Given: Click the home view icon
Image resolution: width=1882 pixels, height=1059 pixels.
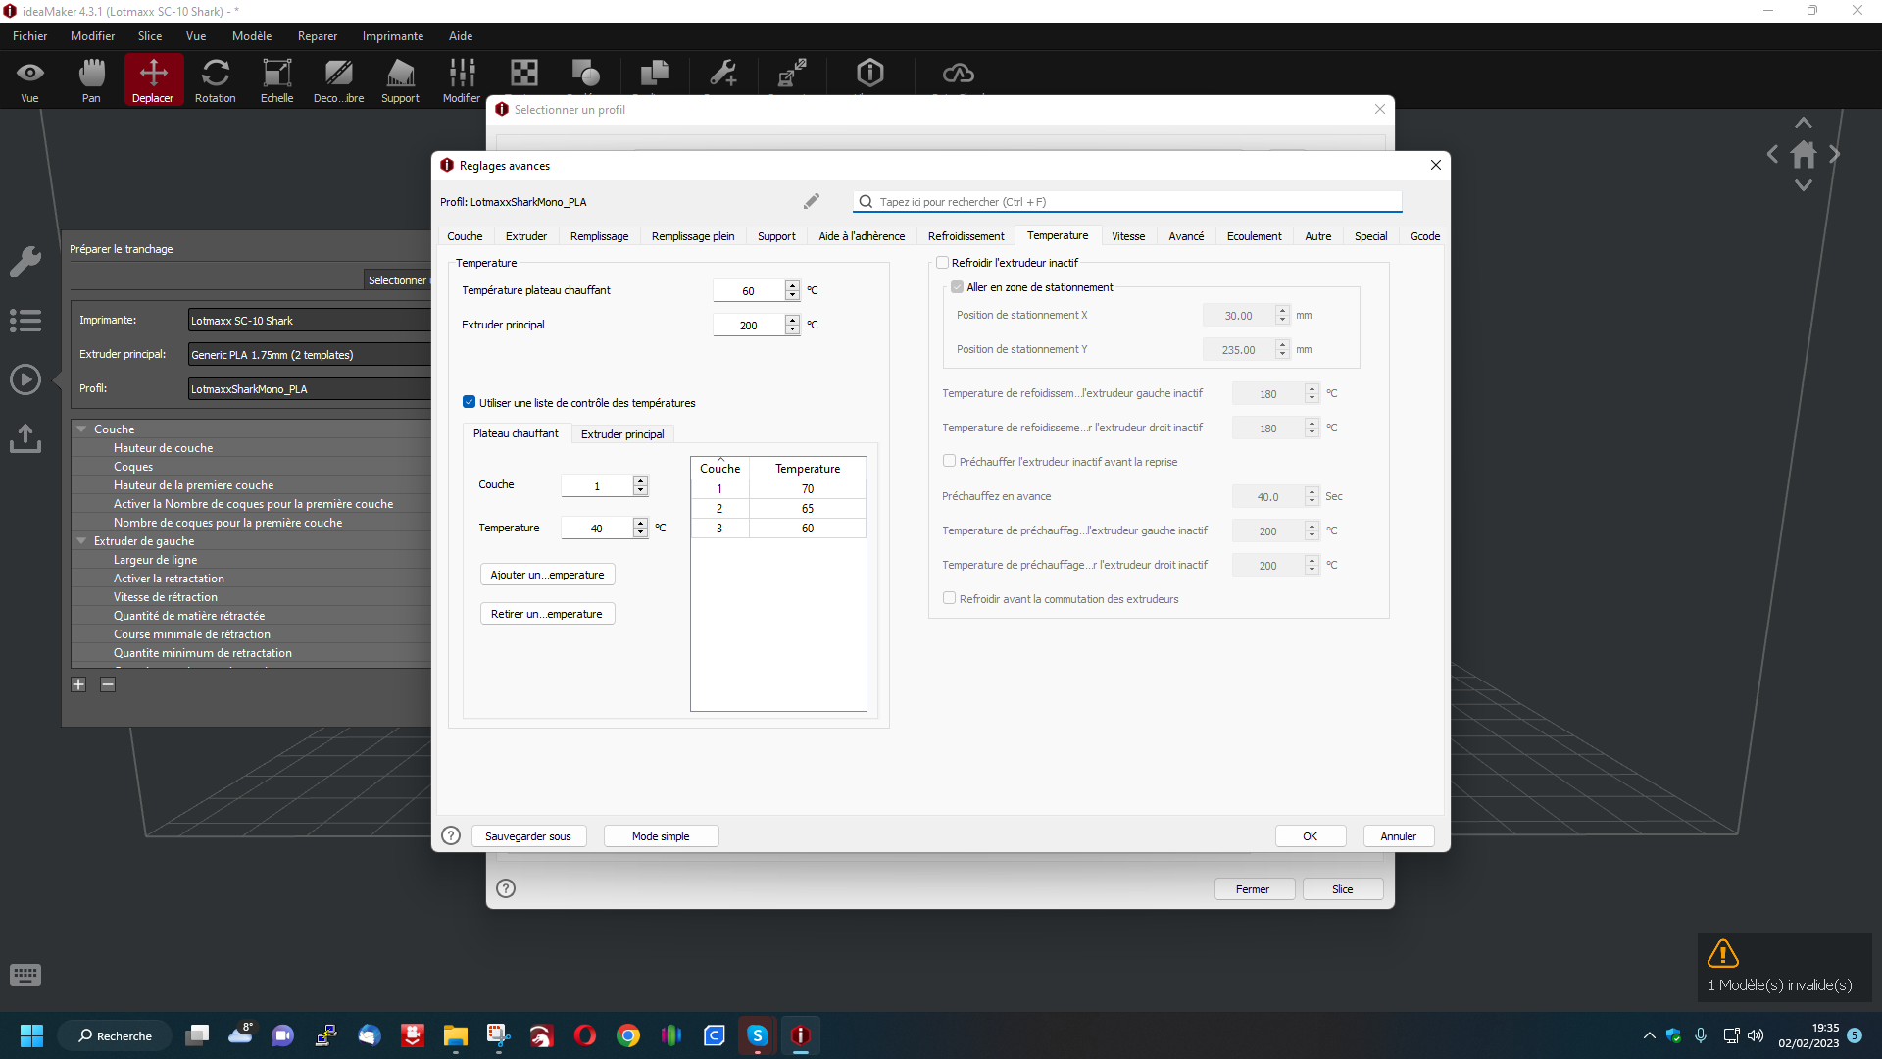Looking at the screenshot, I should coord(1803,154).
